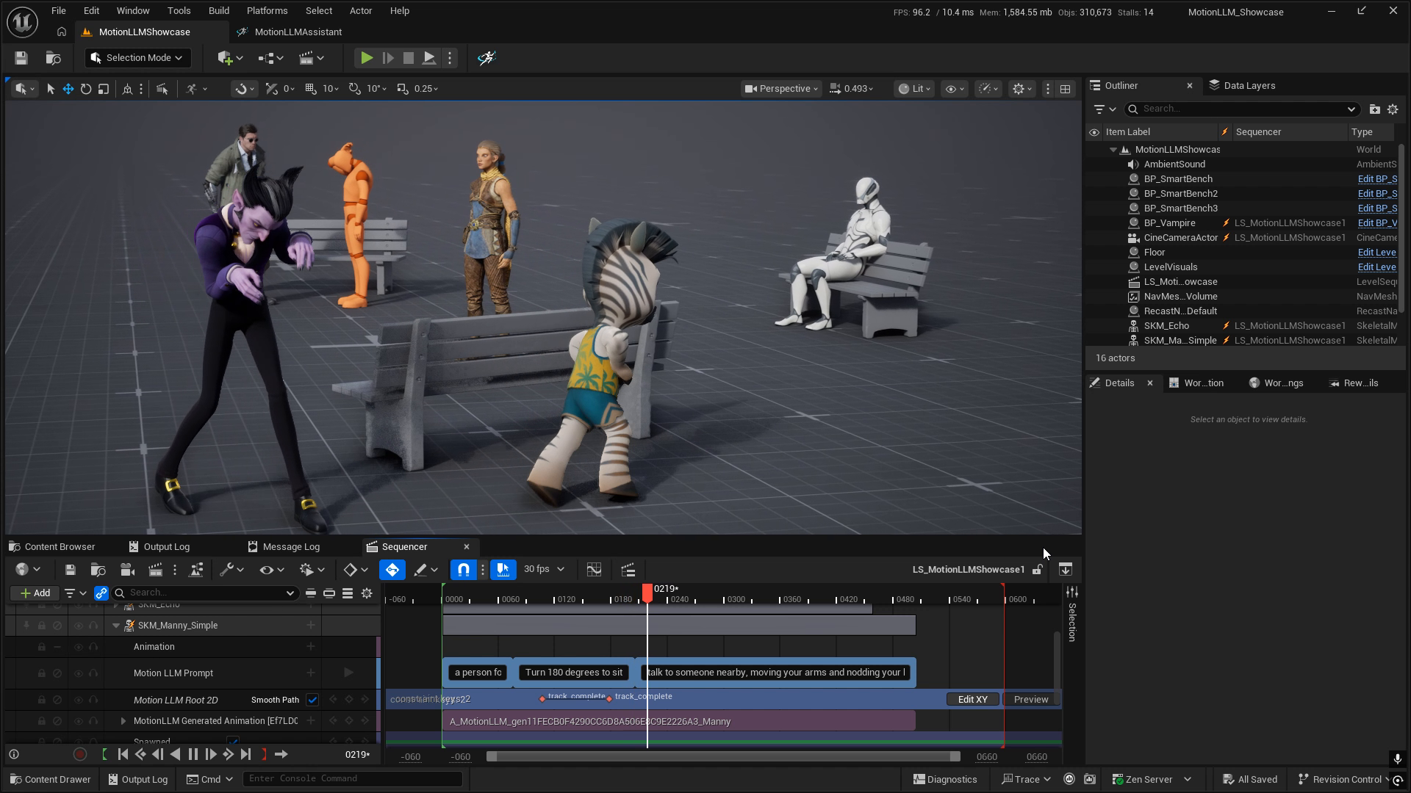This screenshot has width=1411, height=793.
Task: Open the Sequencer curve editor icon
Action: coord(594,570)
